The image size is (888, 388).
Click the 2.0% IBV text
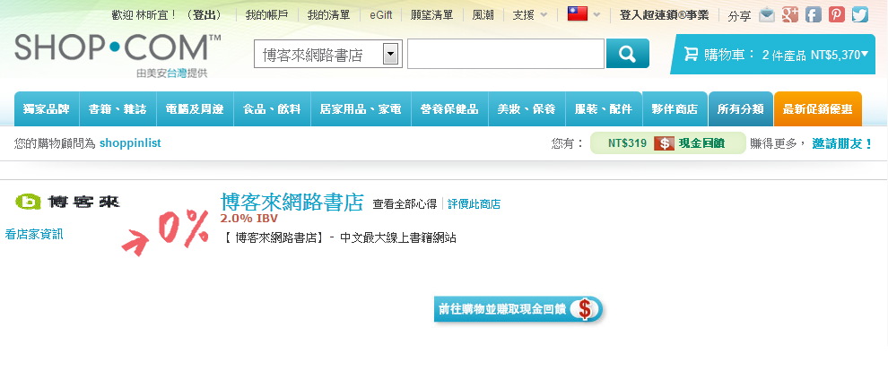(x=249, y=219)
